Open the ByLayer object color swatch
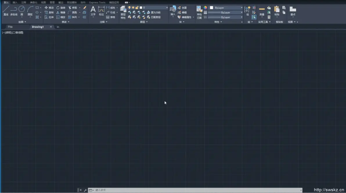Image resolution: width=346 pixels, height=193 pixels. click(x=211, y=8)
